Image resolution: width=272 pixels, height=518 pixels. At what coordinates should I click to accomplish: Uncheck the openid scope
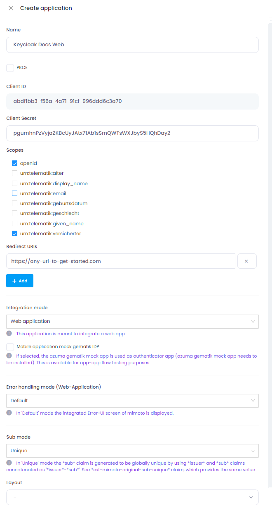[15, 163]
